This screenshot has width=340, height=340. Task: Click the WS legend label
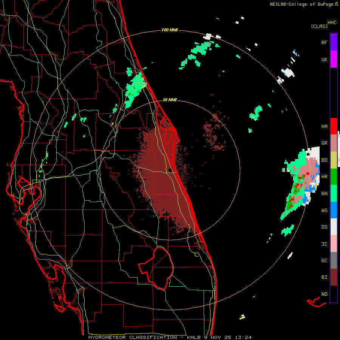324,210
